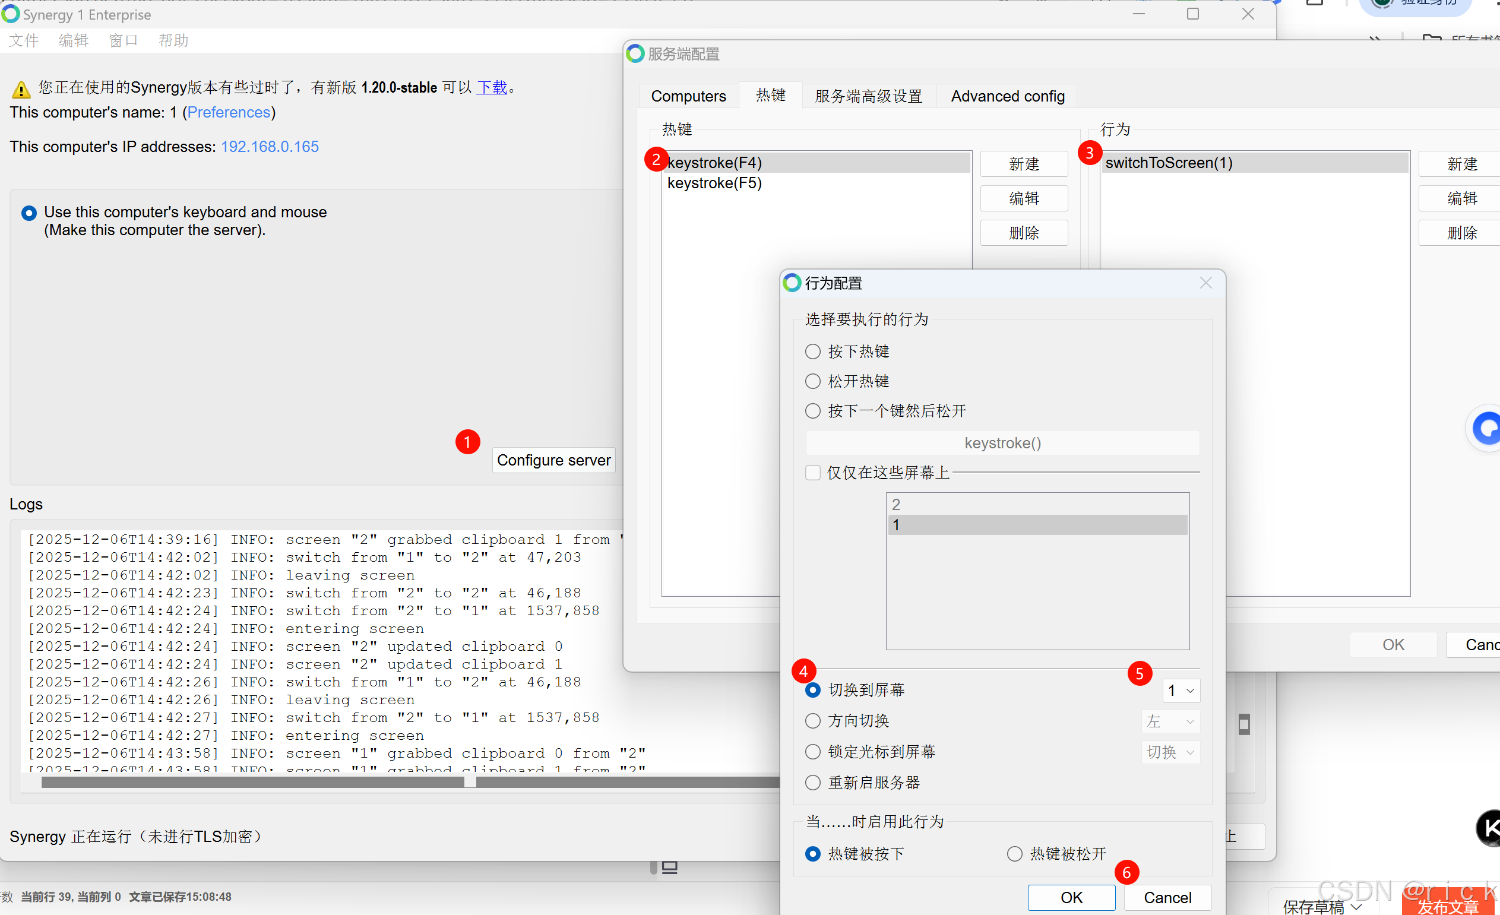Switch to the Computers tab
The height and width of the screenshot is (915, 1500).
tap(688, 96)
